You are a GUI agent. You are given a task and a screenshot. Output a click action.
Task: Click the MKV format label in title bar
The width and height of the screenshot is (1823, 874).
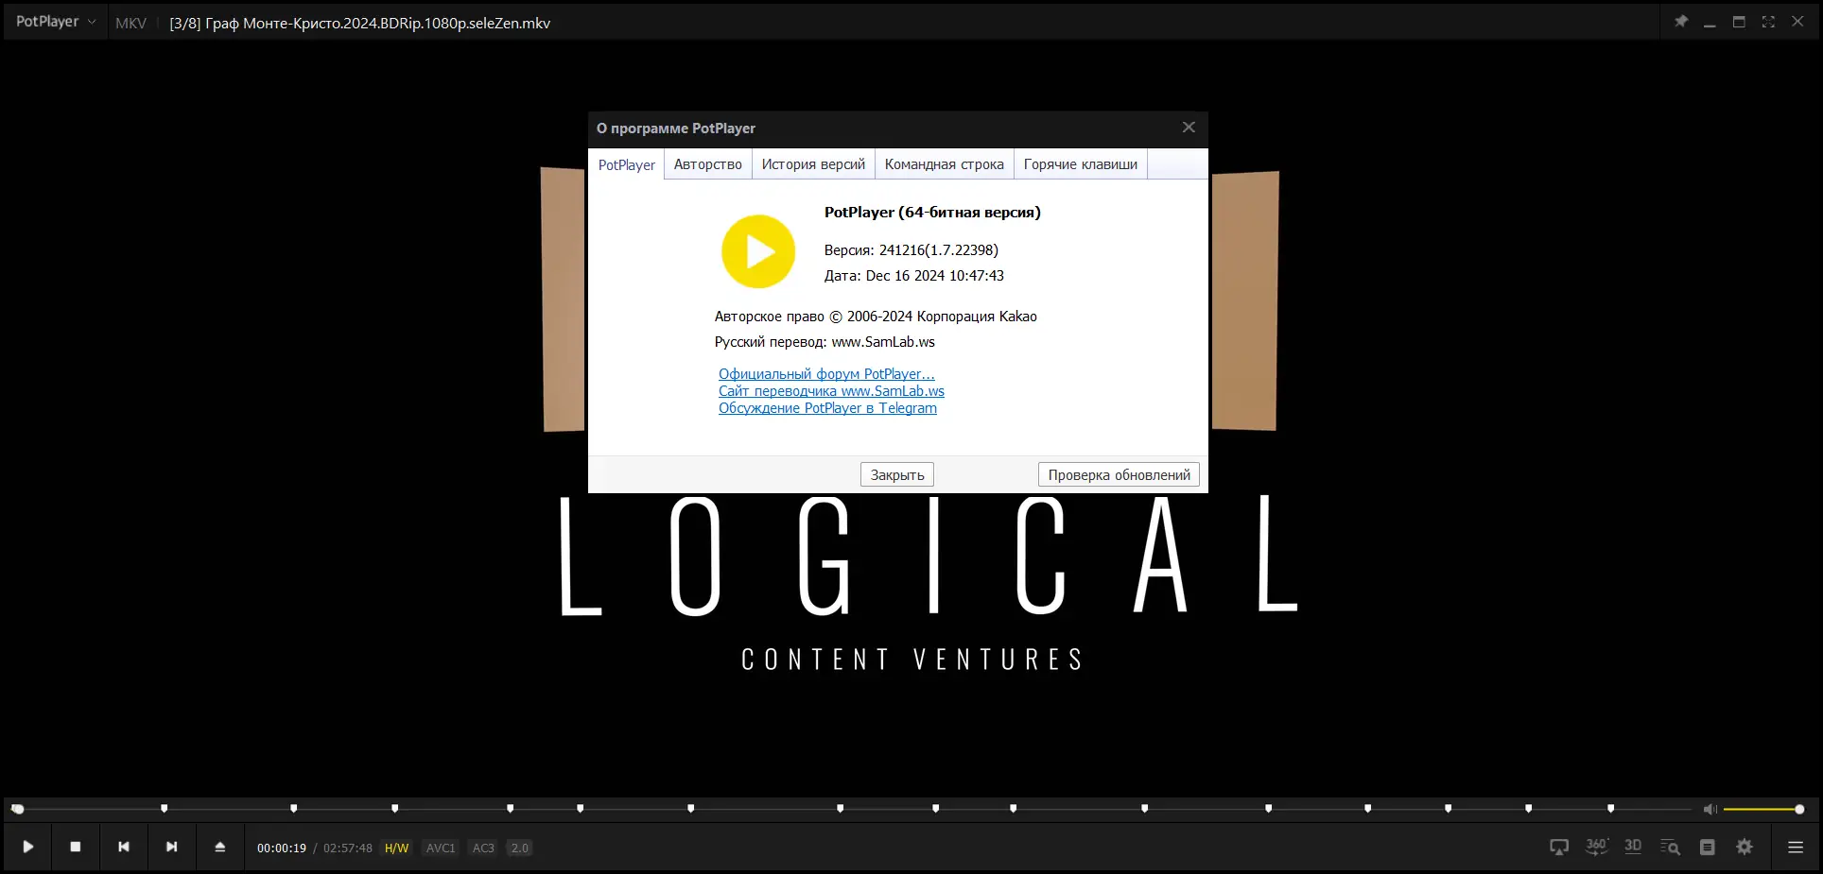click(x=130, y=23)
